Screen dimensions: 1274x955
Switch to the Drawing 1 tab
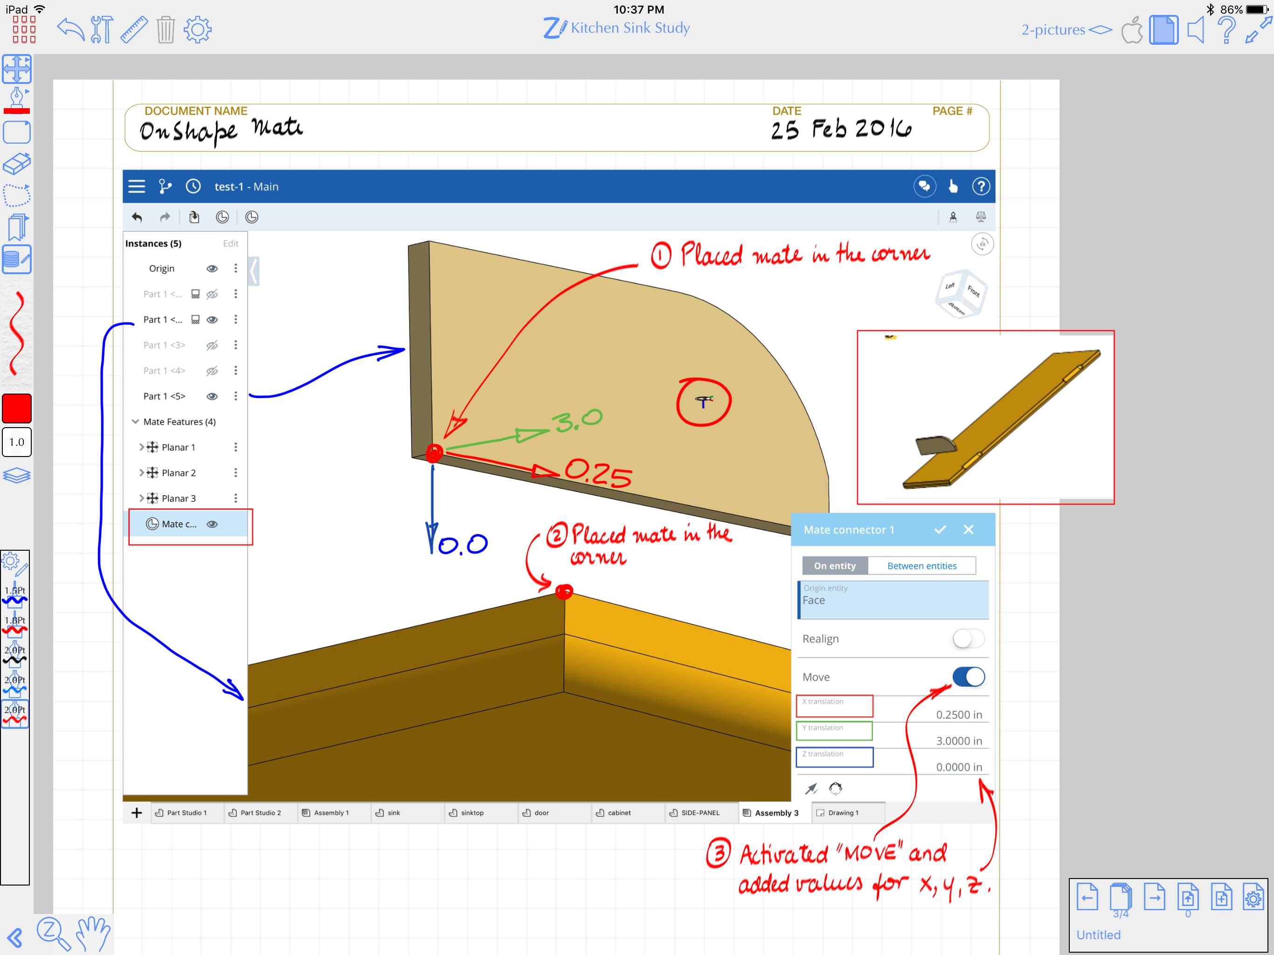[x=848, y=812]
